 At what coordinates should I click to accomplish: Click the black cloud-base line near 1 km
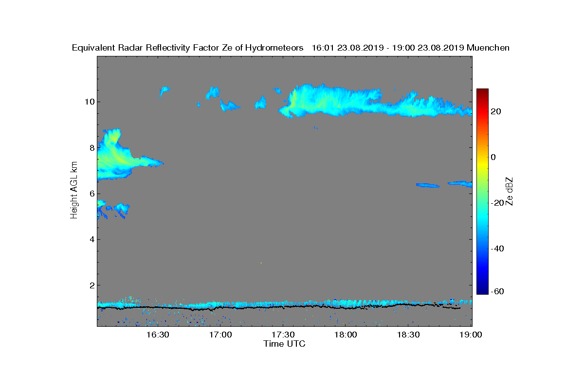279,308
